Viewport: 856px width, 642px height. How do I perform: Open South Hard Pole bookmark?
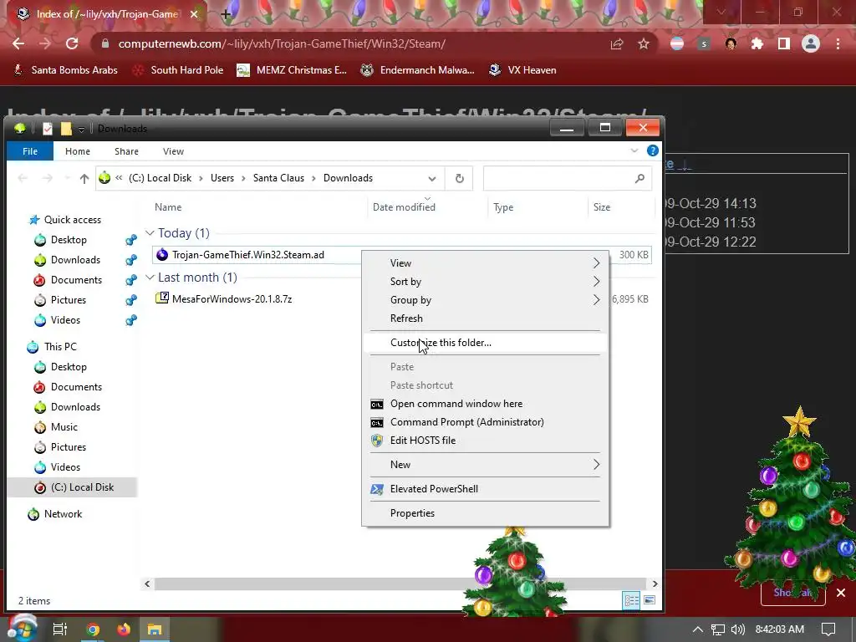[x=179, y=70]
